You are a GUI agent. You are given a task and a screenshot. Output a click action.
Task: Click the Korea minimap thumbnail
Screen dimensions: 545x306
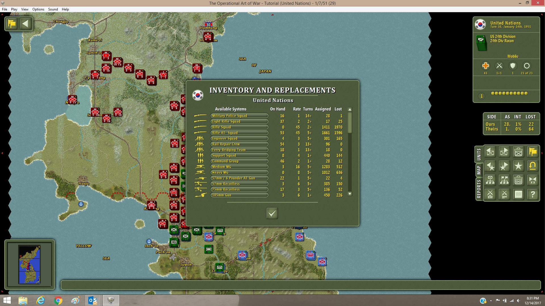[x=30, y=265]
